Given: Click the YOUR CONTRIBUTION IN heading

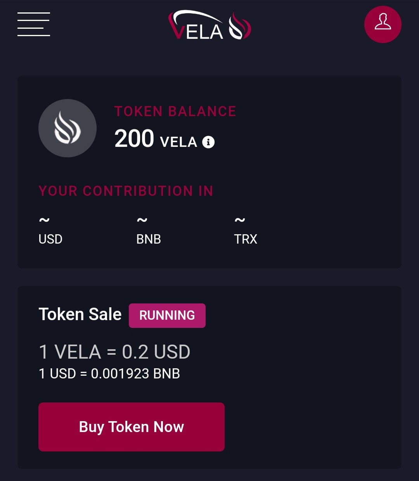Looking at the screenshot, I should (x=126, y=191).
